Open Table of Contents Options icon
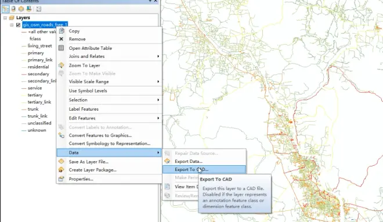The image size is (383, 222). tap(39, 9)
